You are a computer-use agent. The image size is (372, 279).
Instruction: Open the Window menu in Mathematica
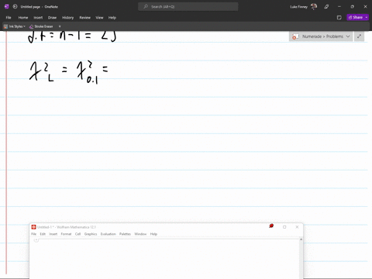coord(140,234)
